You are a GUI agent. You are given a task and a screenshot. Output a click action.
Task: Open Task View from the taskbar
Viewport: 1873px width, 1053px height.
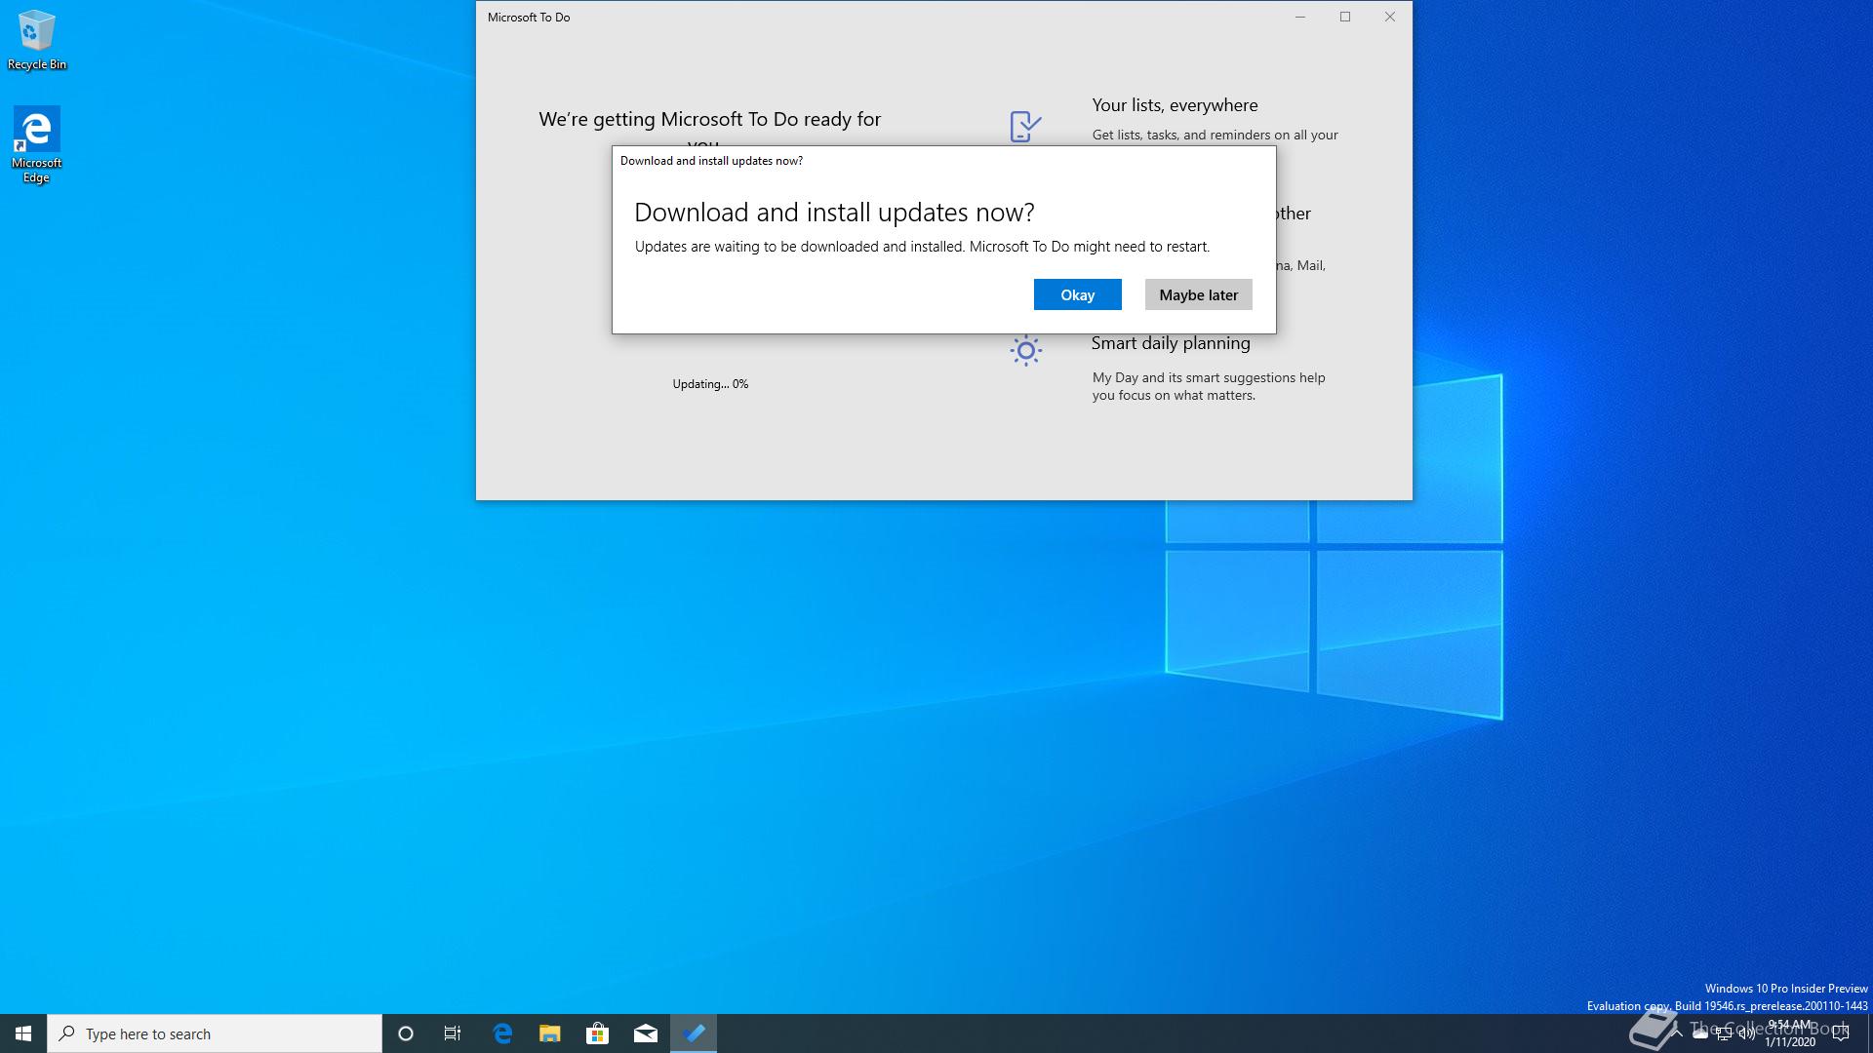pos(453,1033)
